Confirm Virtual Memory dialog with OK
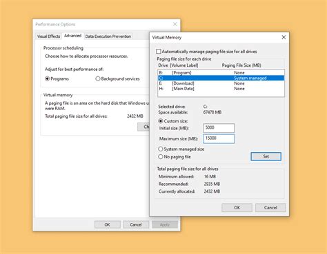This screenshot has width=327, height=254. (x=237, y=207)
